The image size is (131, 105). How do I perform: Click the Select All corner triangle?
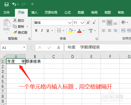pos(4,56)
